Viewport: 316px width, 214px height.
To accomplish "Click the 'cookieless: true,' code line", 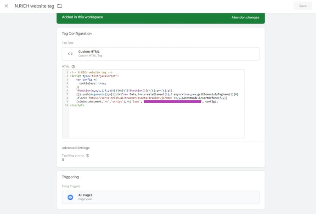I will [x=93, y=84].
